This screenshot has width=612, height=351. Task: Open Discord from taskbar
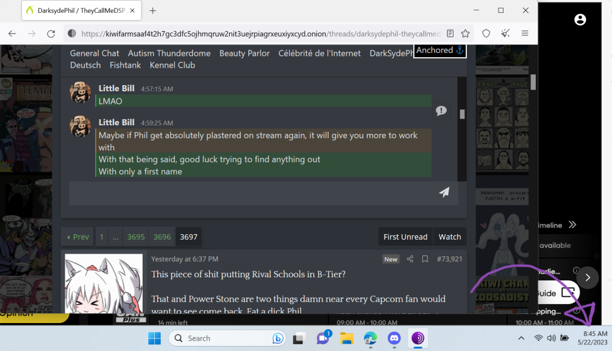394,338
